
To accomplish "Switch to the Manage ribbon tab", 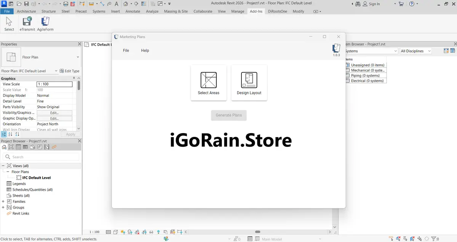I will pos(238,11).
